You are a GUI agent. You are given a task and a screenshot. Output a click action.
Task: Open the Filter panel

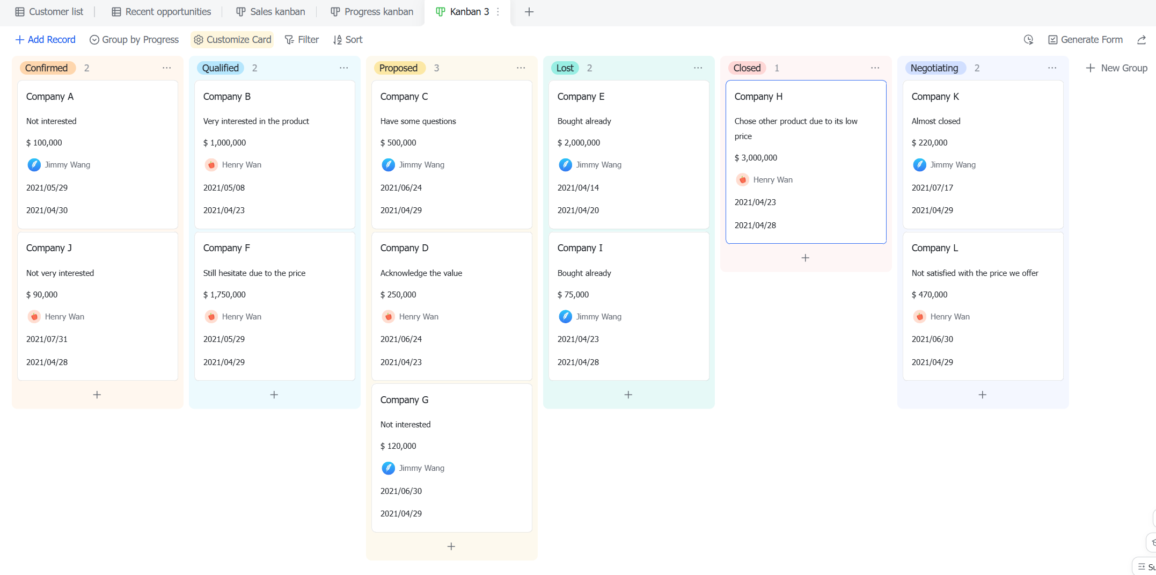(x=302, y=40)
